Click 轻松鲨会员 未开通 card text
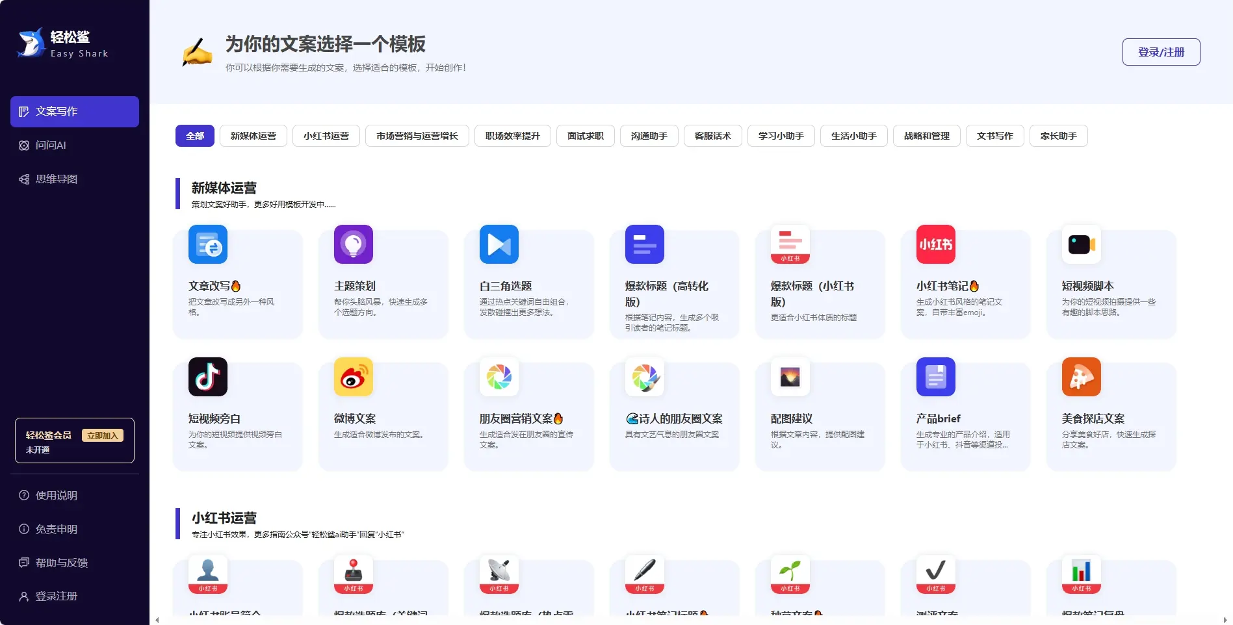The width and height of the screenshot is (1233, 625). [48, 442]
